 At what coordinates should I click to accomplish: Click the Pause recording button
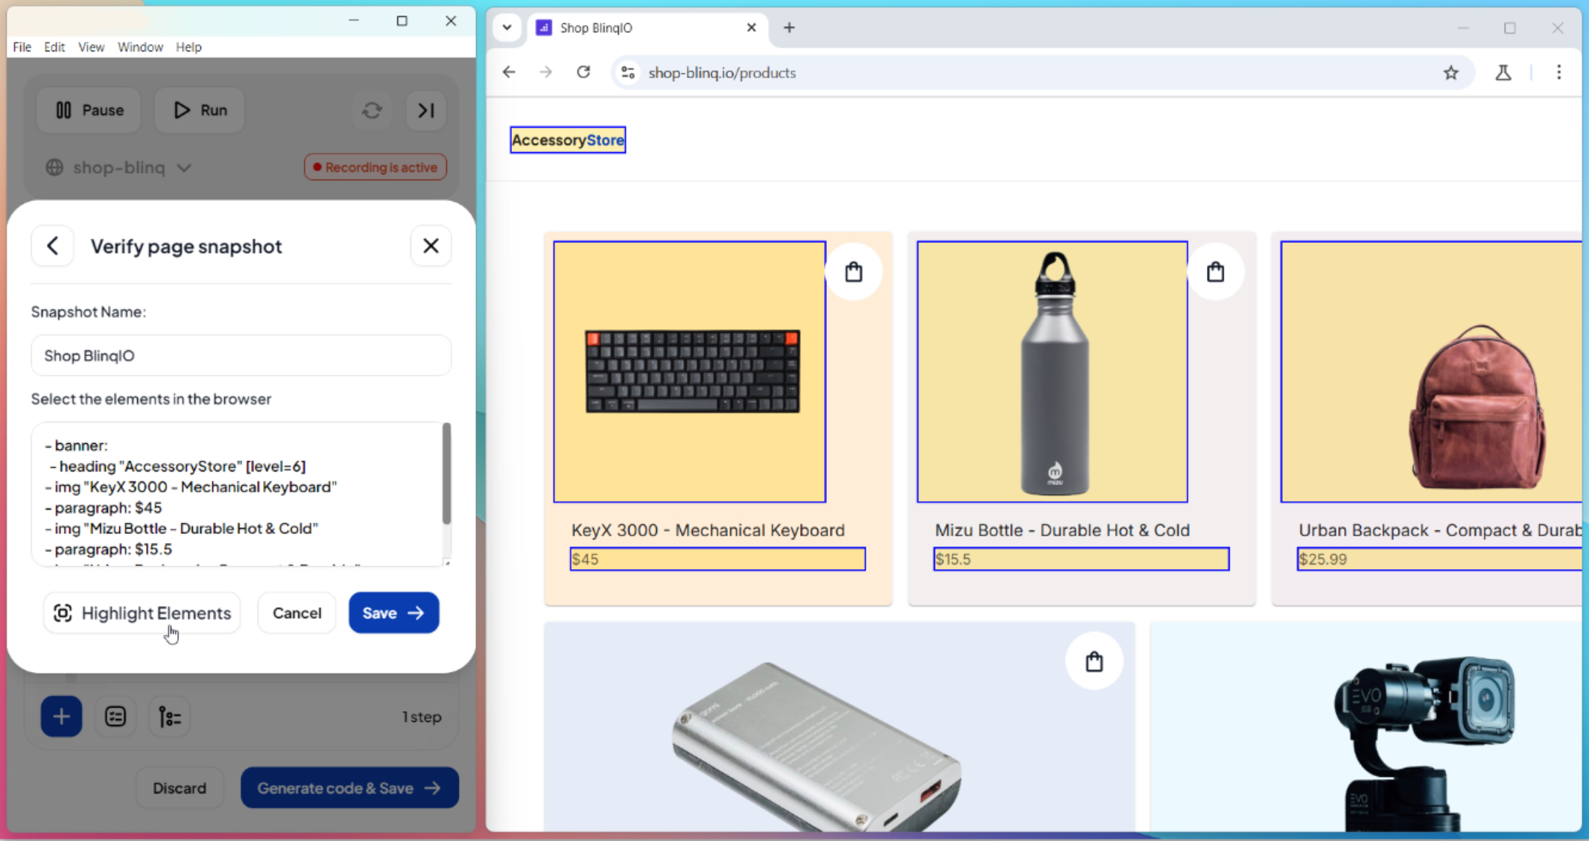click(89, 110)
